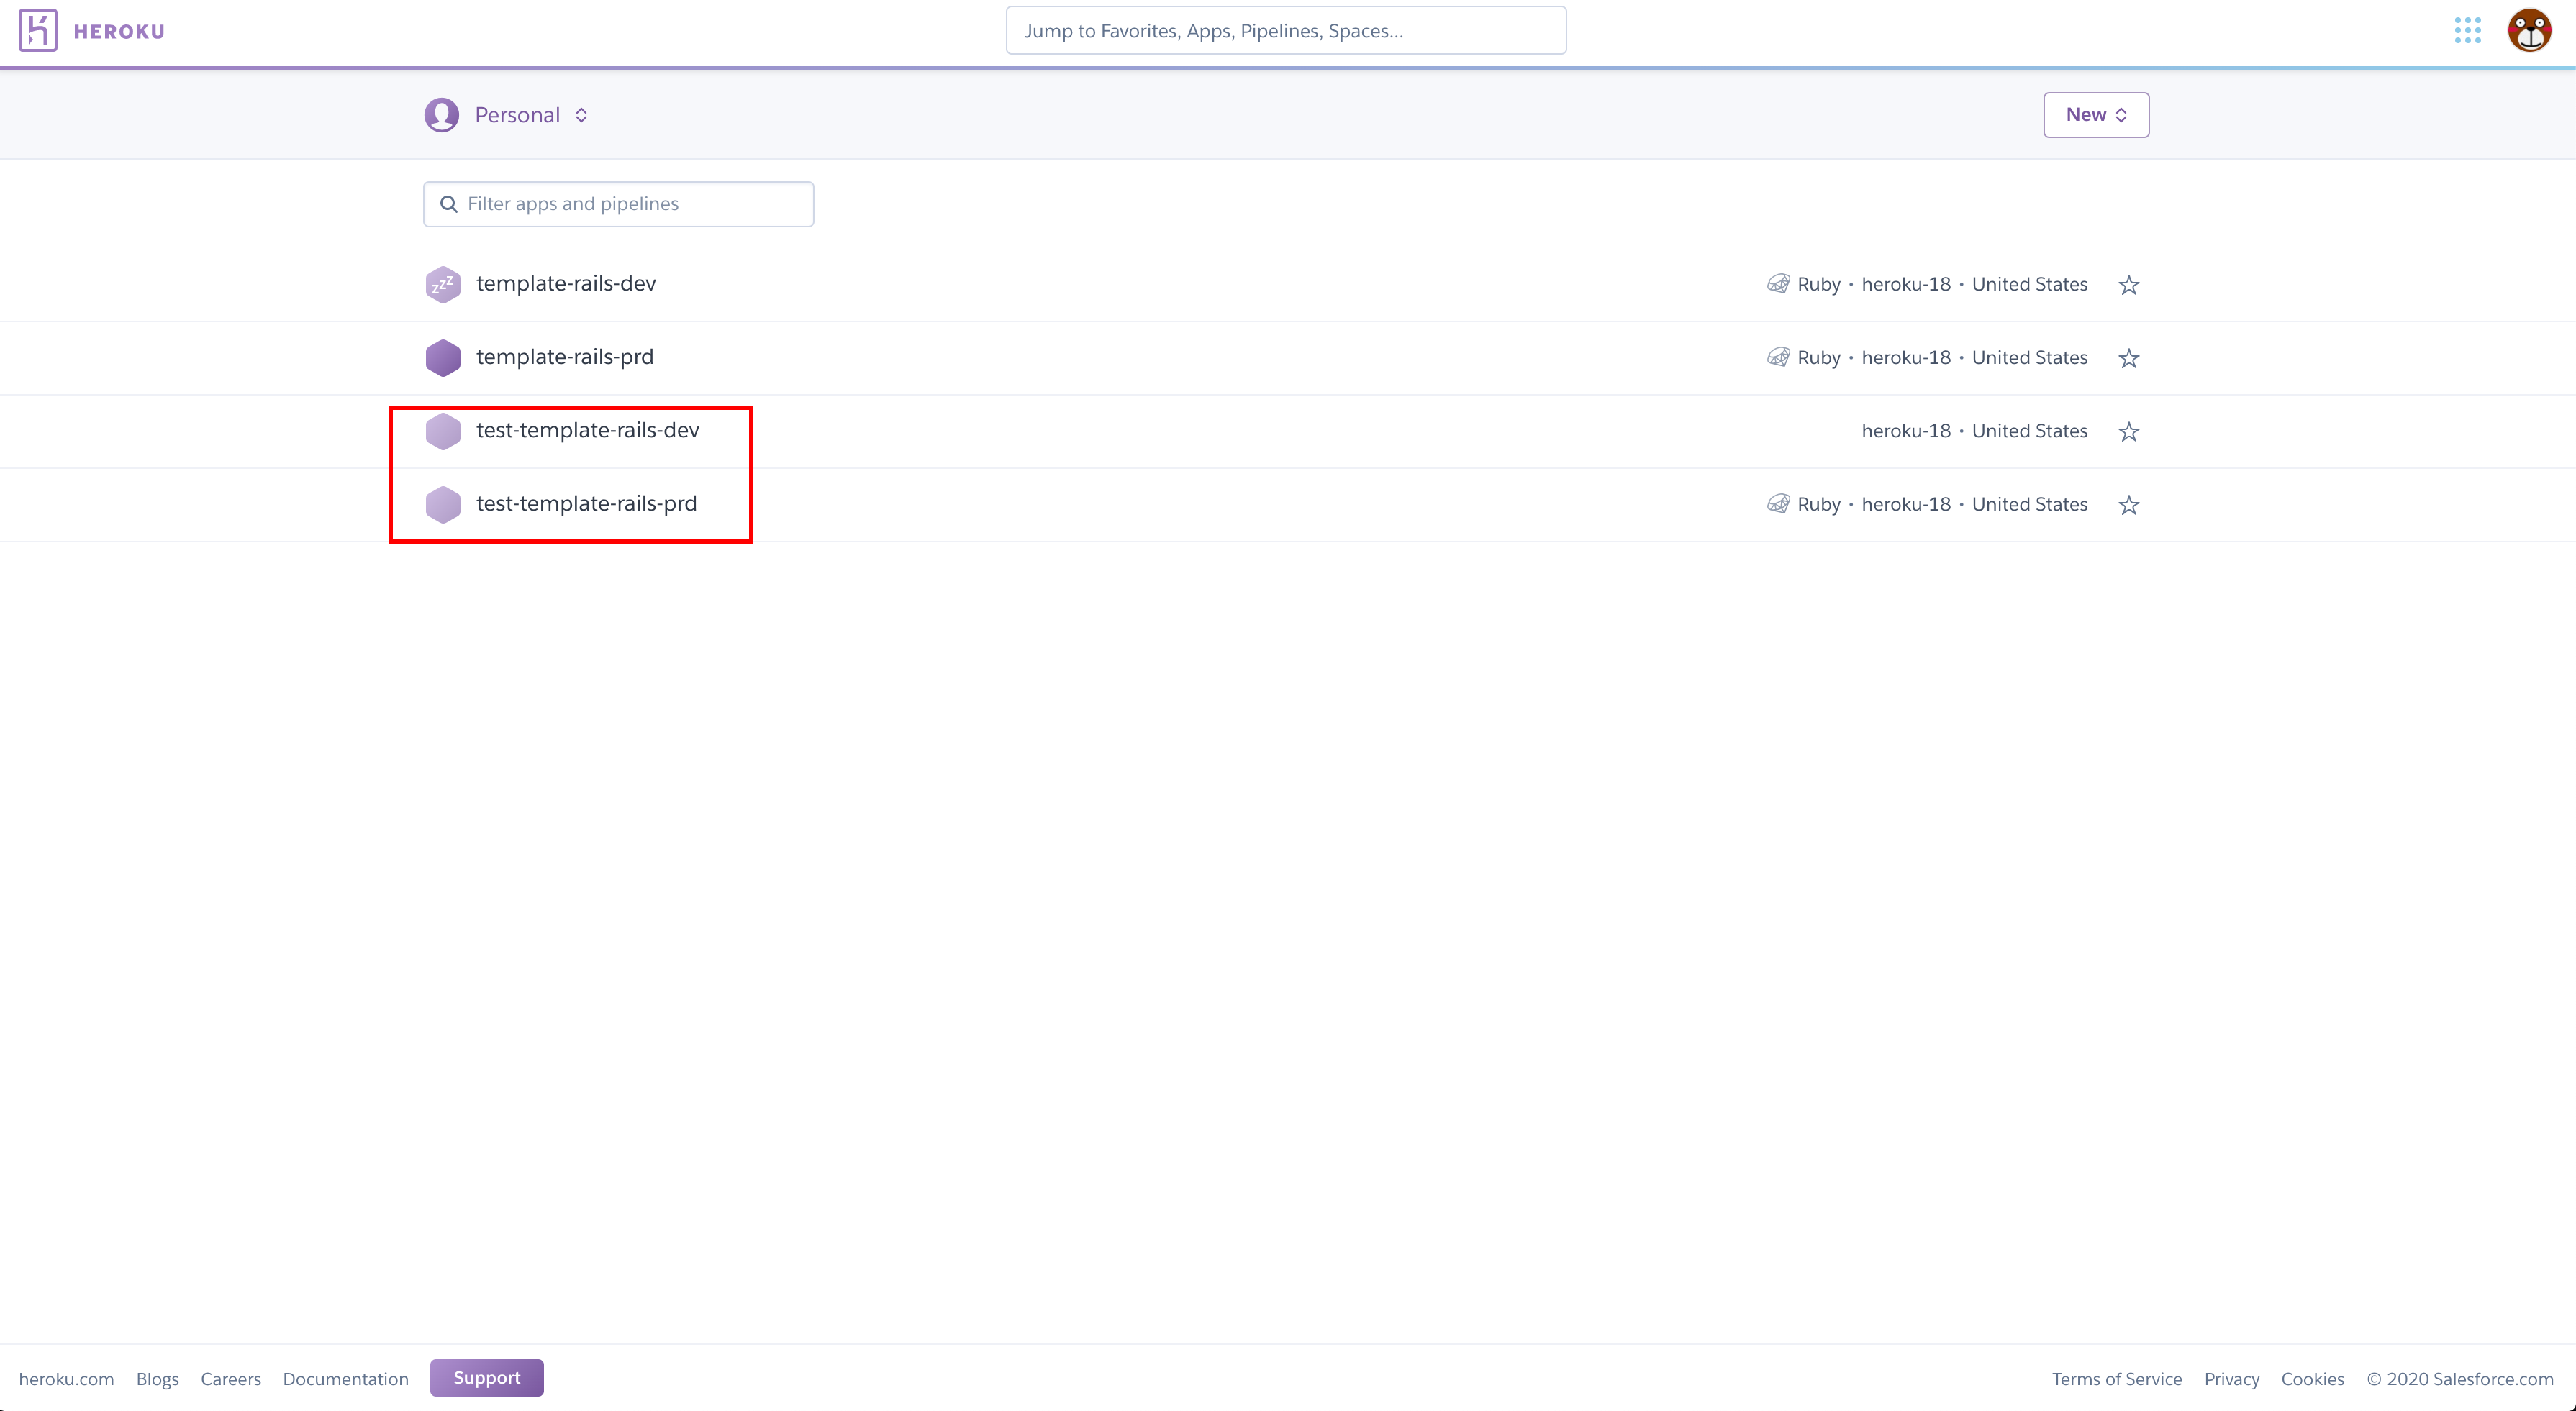Click the dark hexagon icon of template-rails-prd
2576x1411 pixels.
443,357
